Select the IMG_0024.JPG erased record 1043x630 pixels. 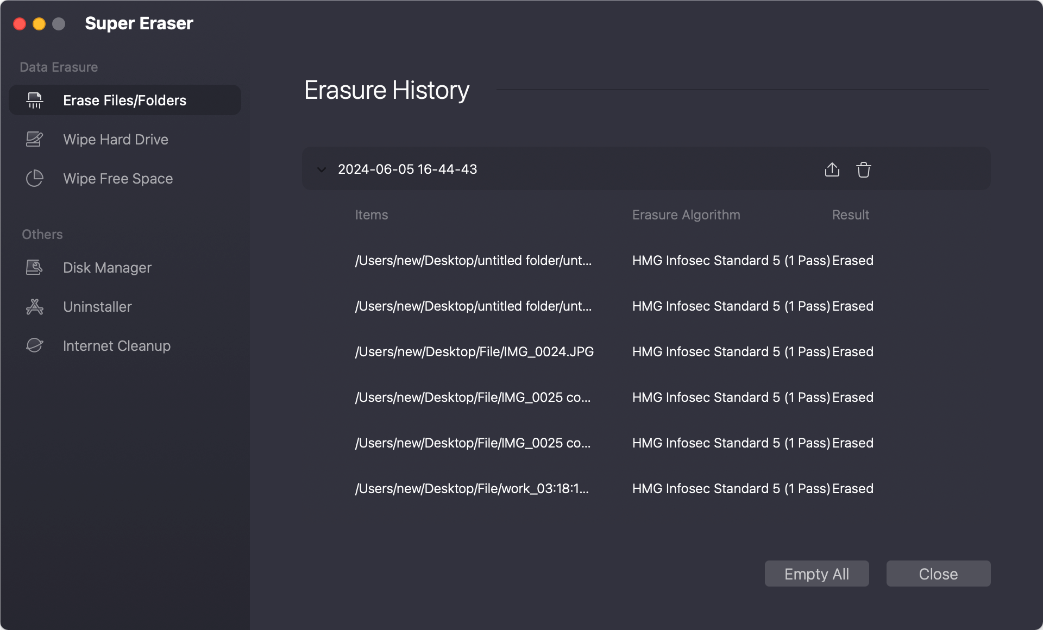(474, 351)
